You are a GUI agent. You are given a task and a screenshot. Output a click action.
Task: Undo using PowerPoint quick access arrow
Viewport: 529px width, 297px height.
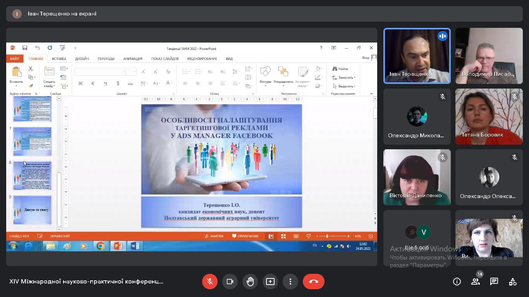point(37,48)
